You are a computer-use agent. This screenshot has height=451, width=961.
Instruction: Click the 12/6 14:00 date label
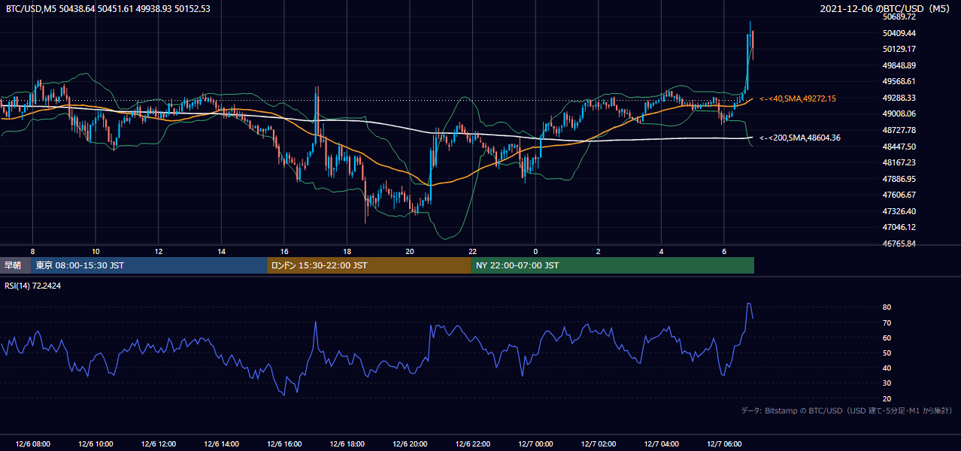tap(221, 443)
